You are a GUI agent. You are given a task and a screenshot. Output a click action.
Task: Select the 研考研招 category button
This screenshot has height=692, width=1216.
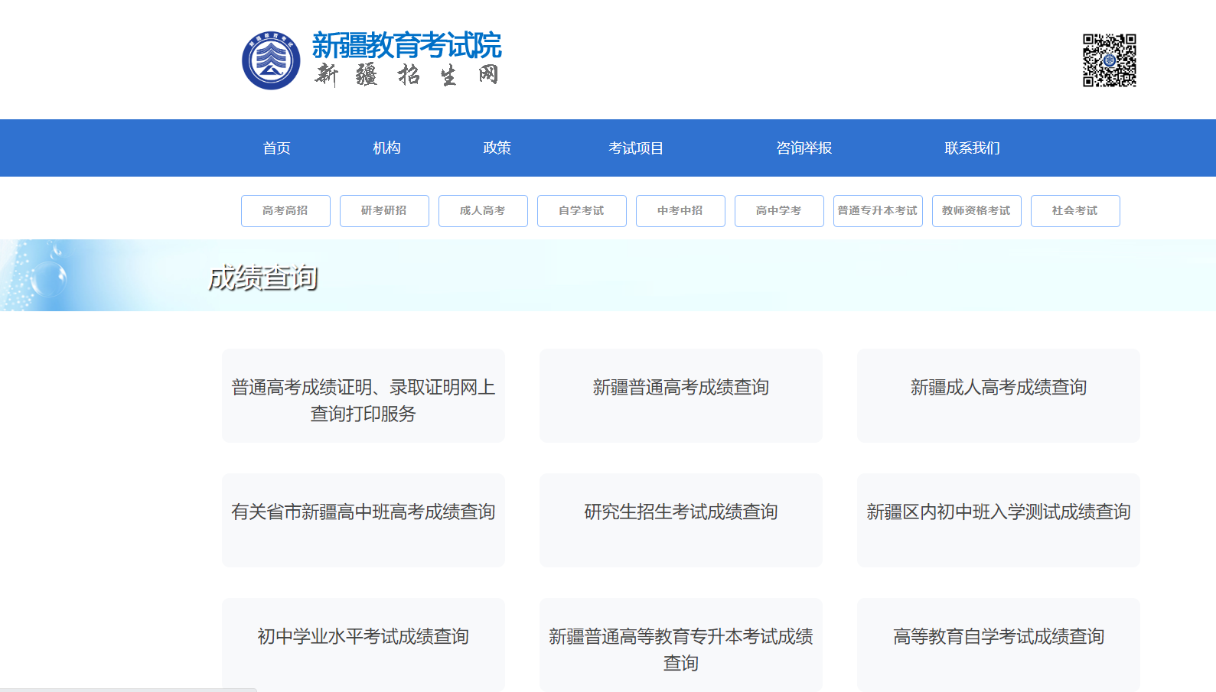384,211
